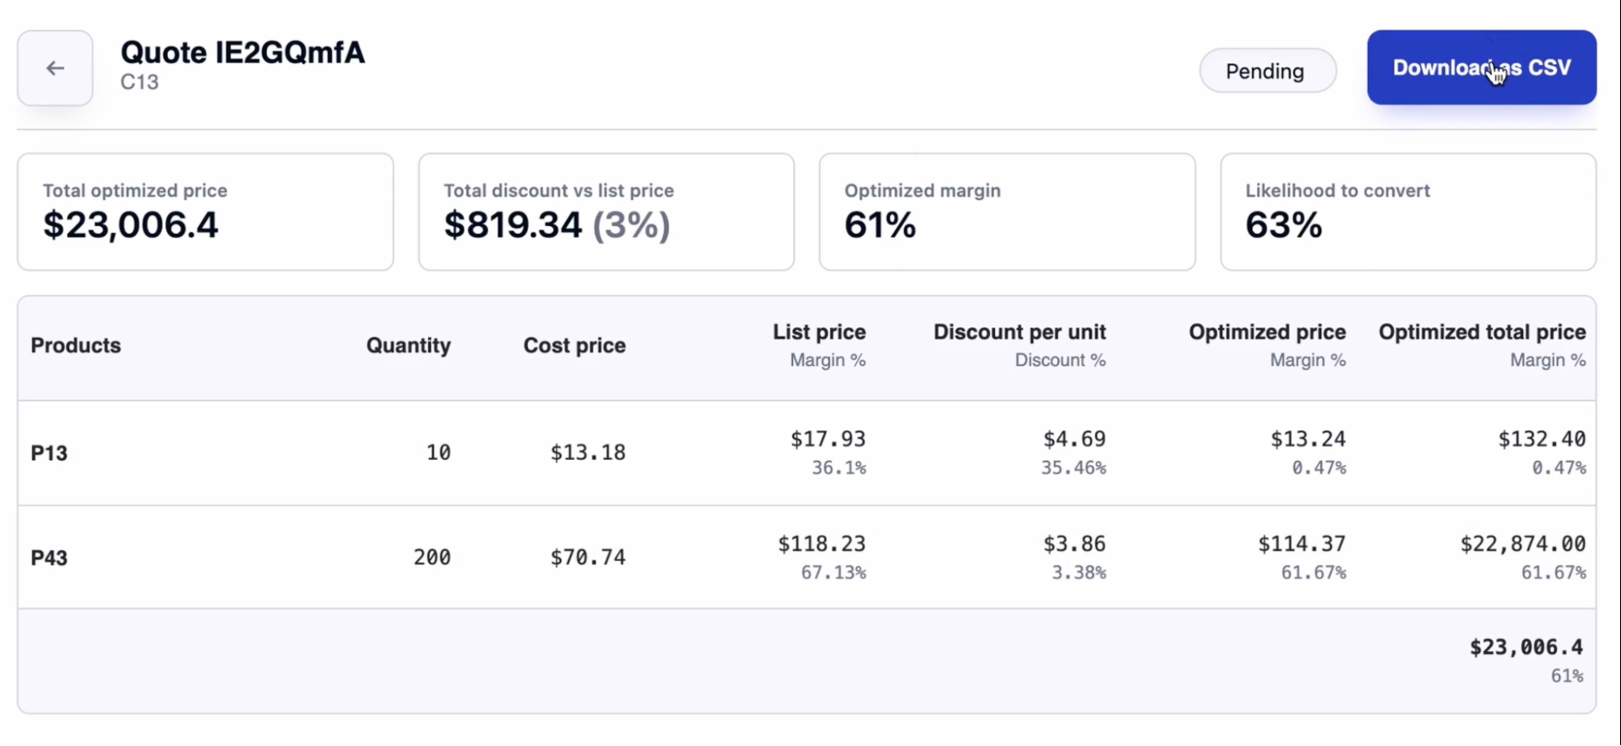Click the Cost price column header
The height and width of the screenshot is (746, 1621).
coord(574,346)
